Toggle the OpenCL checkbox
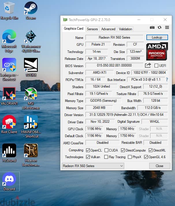Viewport: 175px width, 206px height. [88, 150]
